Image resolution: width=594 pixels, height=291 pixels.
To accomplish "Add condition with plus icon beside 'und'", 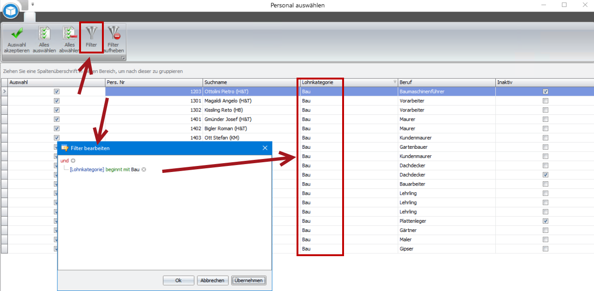I will click(x=73, y=160).
